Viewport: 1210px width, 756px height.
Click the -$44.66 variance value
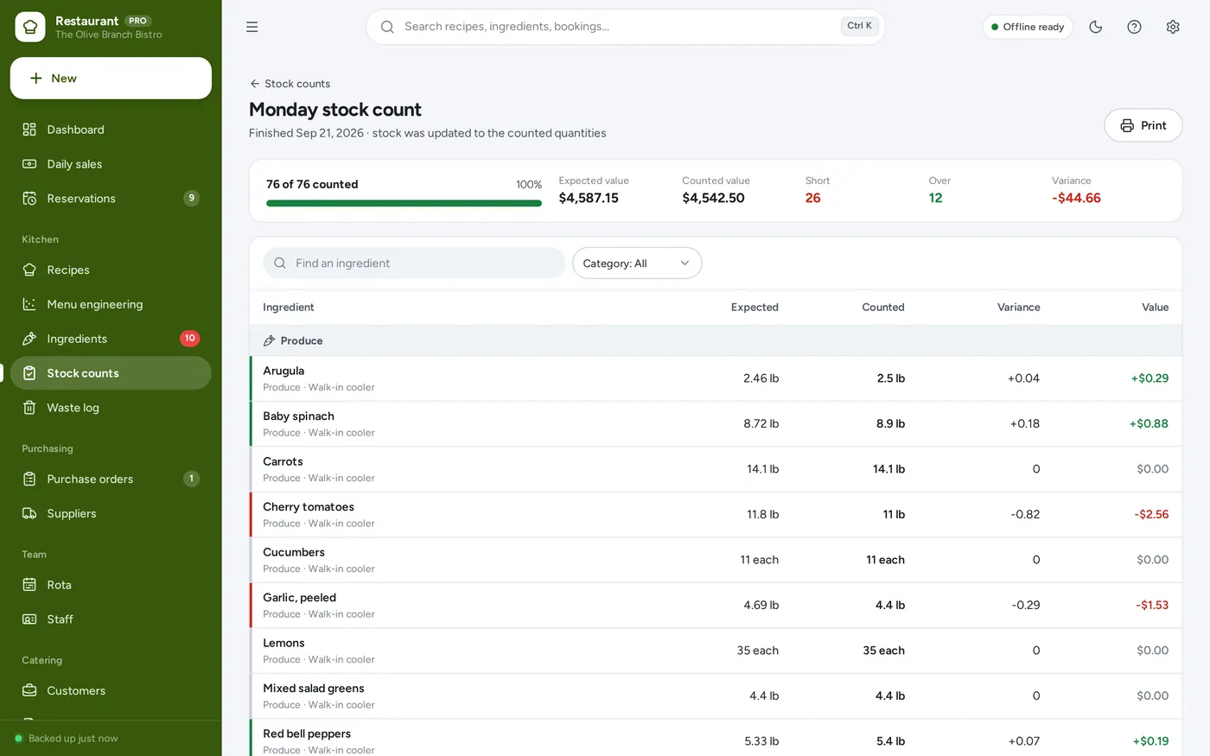click(1076, 198)
